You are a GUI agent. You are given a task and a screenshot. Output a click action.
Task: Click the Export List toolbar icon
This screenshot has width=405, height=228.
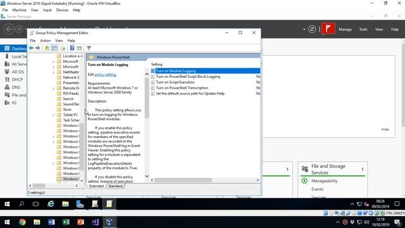coord(63,48)
